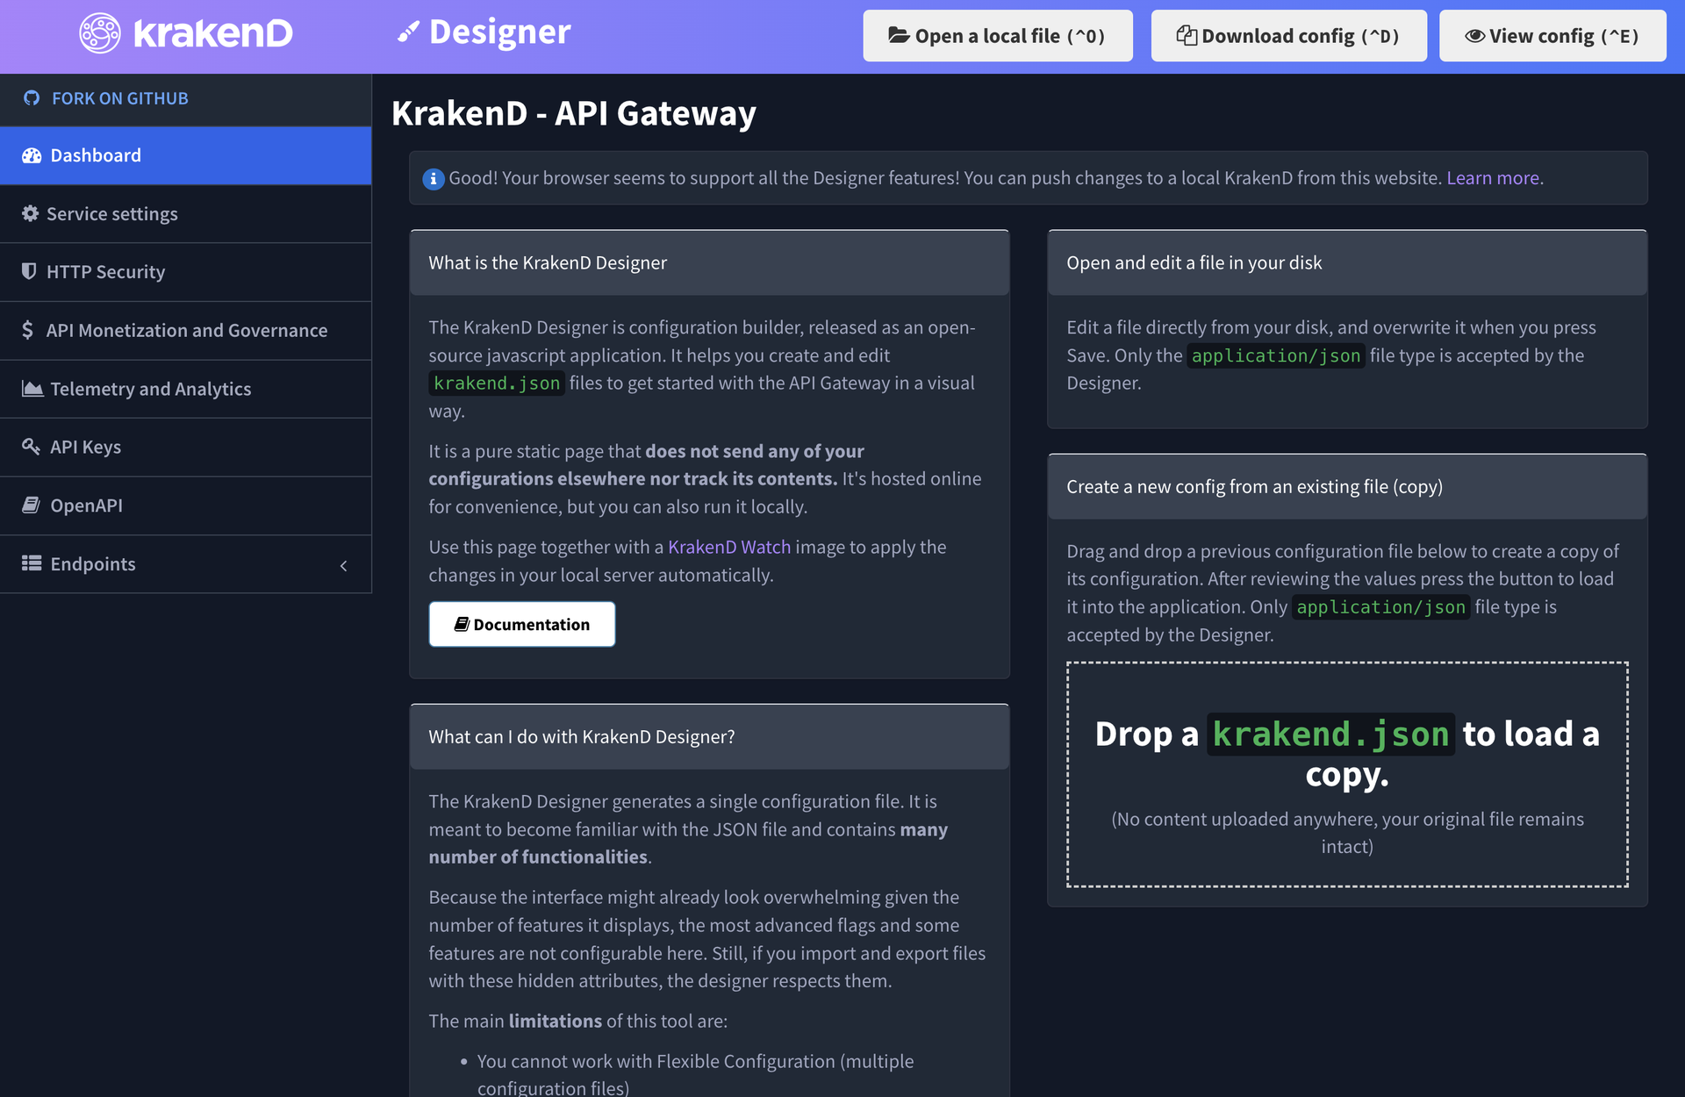The height and width of the screenshot is (1097, 1685).
Task: Open the OpenAPI section
Action: coord(186,505)
